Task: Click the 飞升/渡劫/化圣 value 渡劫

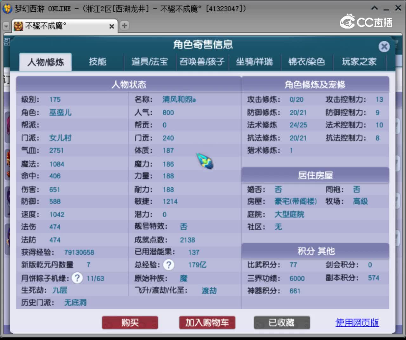Action: [209, 291]
